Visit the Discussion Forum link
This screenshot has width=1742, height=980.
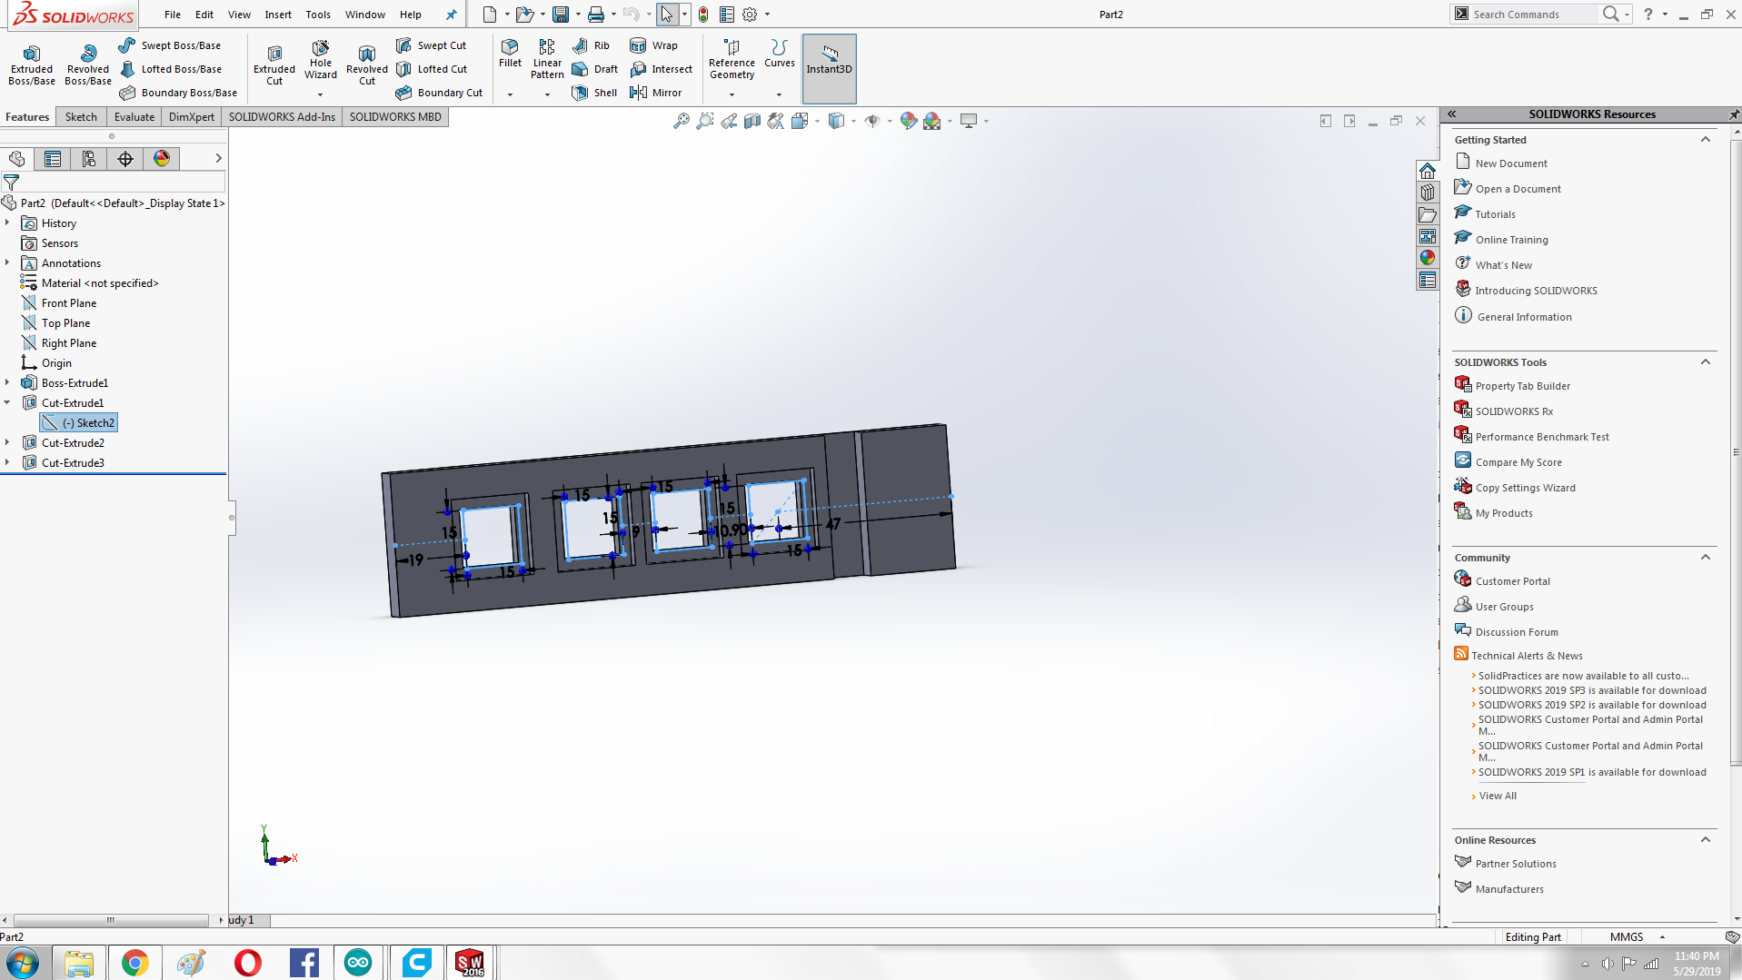point(1517,632)
